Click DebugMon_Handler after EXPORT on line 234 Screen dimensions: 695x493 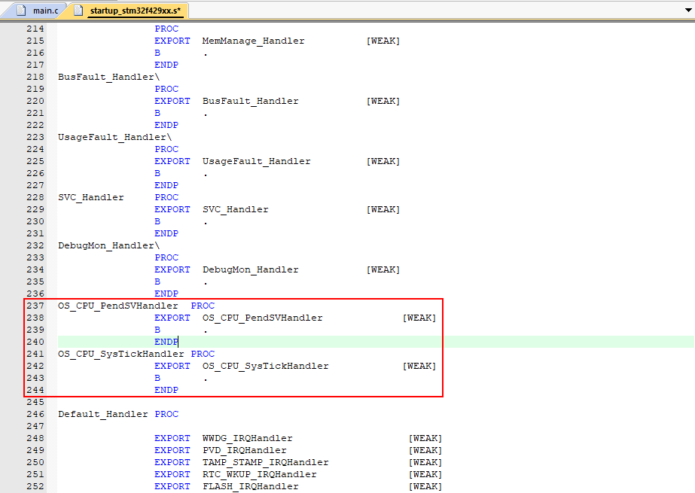251,269
